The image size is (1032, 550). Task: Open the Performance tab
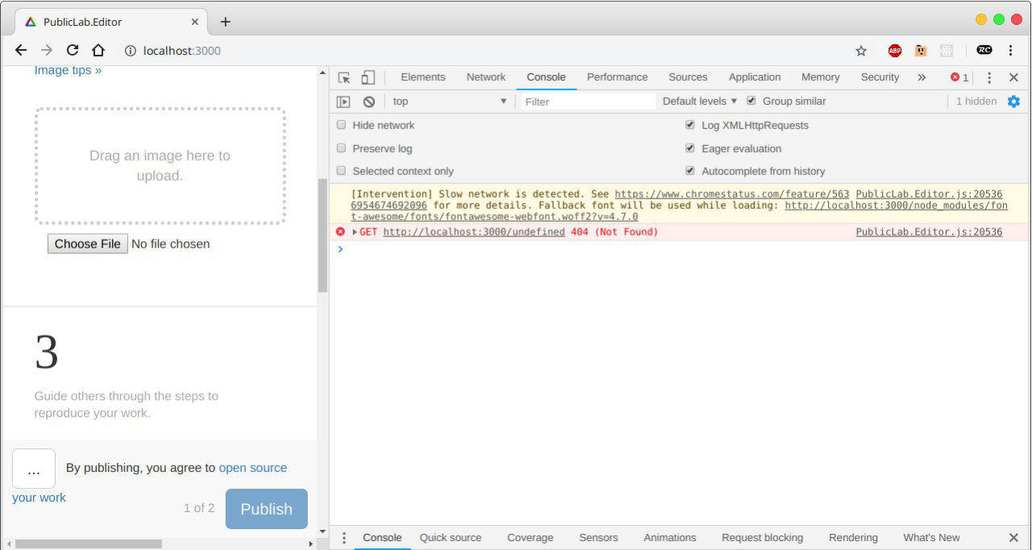point(617,77)
